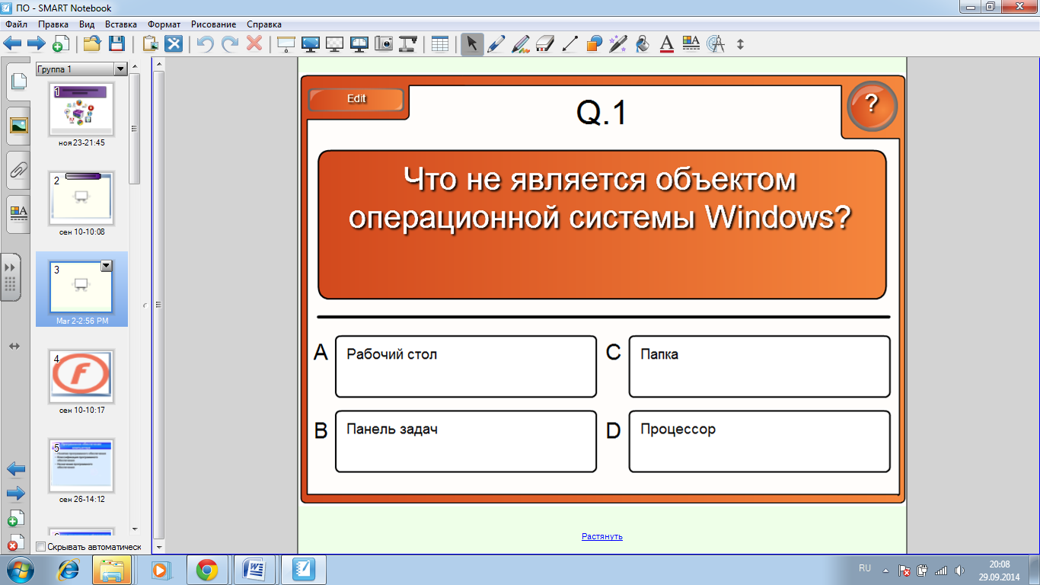Toggle auto-hide sidebar checkbox
The width and height of the screenshot is (1040, 585).
(40, 547)
